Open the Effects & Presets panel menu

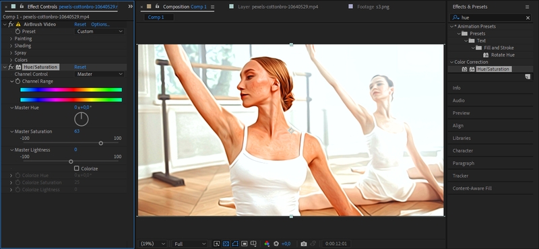(x=528, y=7)
